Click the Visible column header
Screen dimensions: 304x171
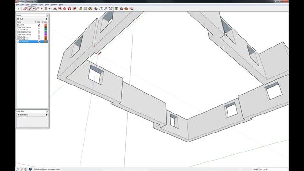coord(38,22)
